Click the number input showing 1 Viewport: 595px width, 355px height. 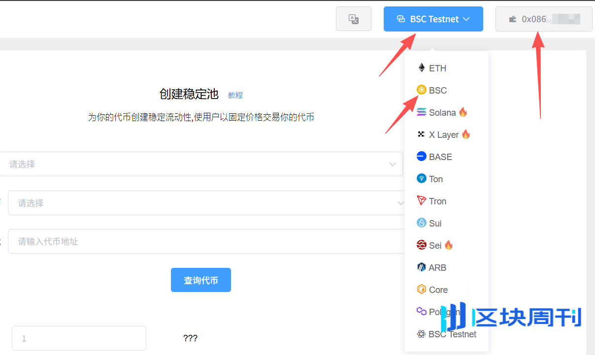click(x=78, y=338)
